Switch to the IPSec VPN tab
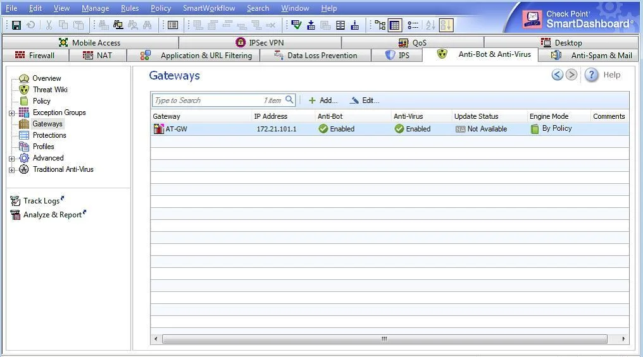This screenshot has height=357, width=643. tap(260, 42)
